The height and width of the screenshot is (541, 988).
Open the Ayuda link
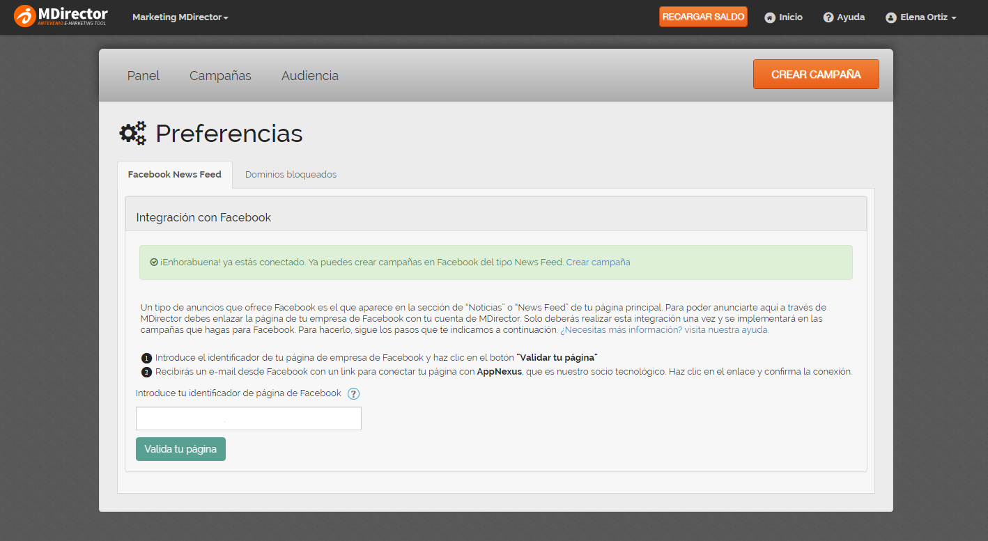pos(844,17)
